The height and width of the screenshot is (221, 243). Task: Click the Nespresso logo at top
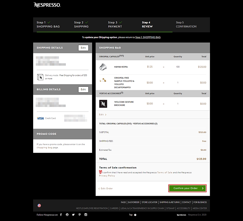(47, 5)
